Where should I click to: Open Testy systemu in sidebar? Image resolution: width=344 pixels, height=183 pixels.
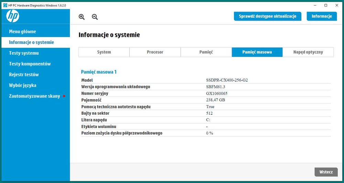35,53
